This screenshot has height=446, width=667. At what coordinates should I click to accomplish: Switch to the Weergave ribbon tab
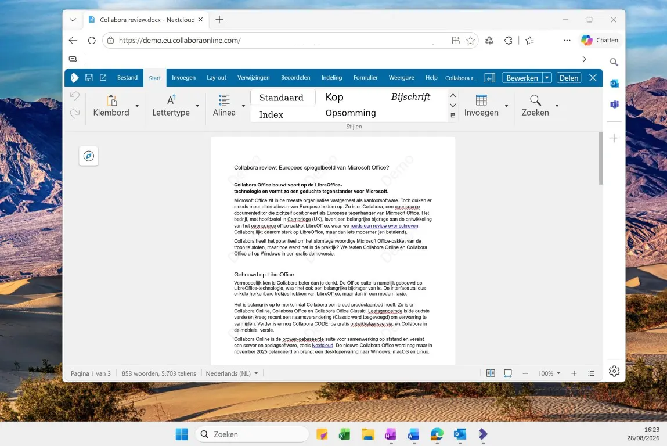402,77
